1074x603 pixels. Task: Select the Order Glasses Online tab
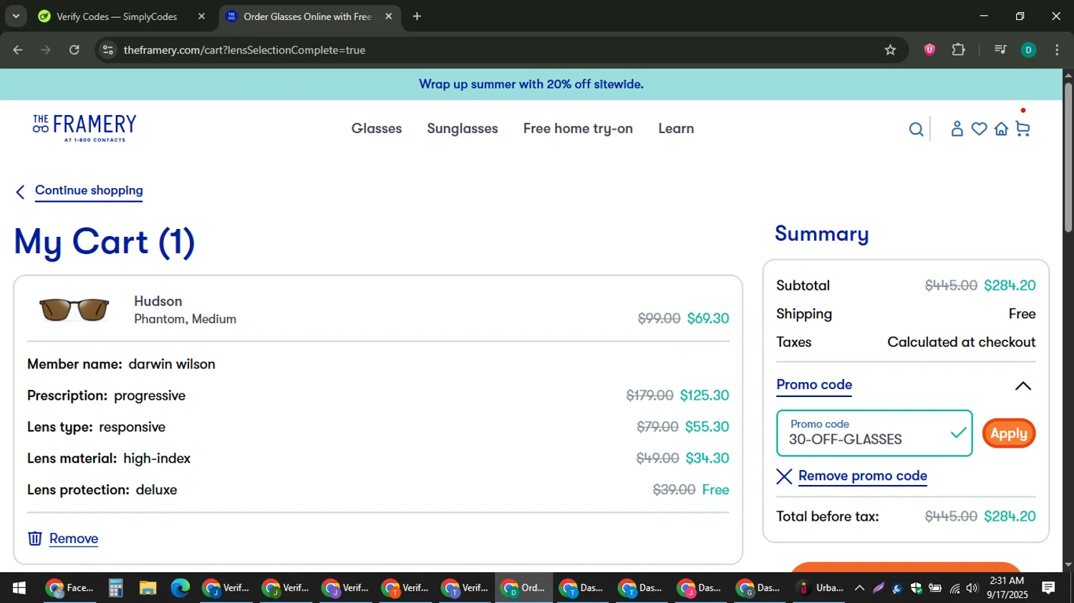pos(309,16)
